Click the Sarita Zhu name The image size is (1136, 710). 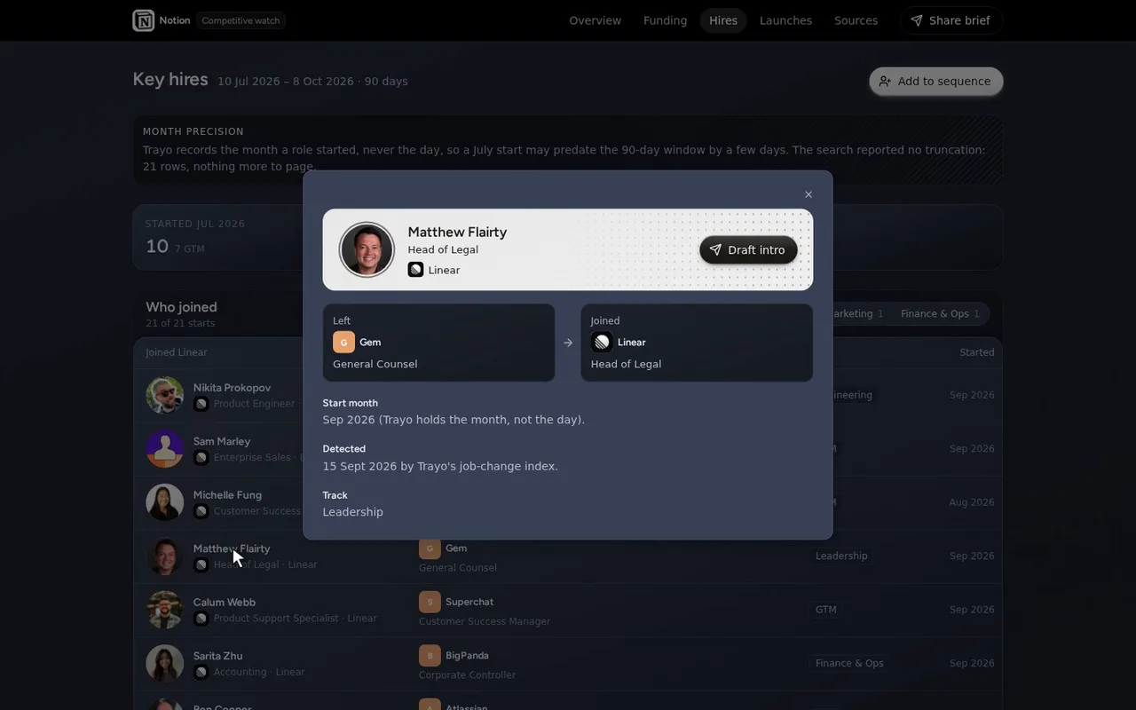coord(218,656)
